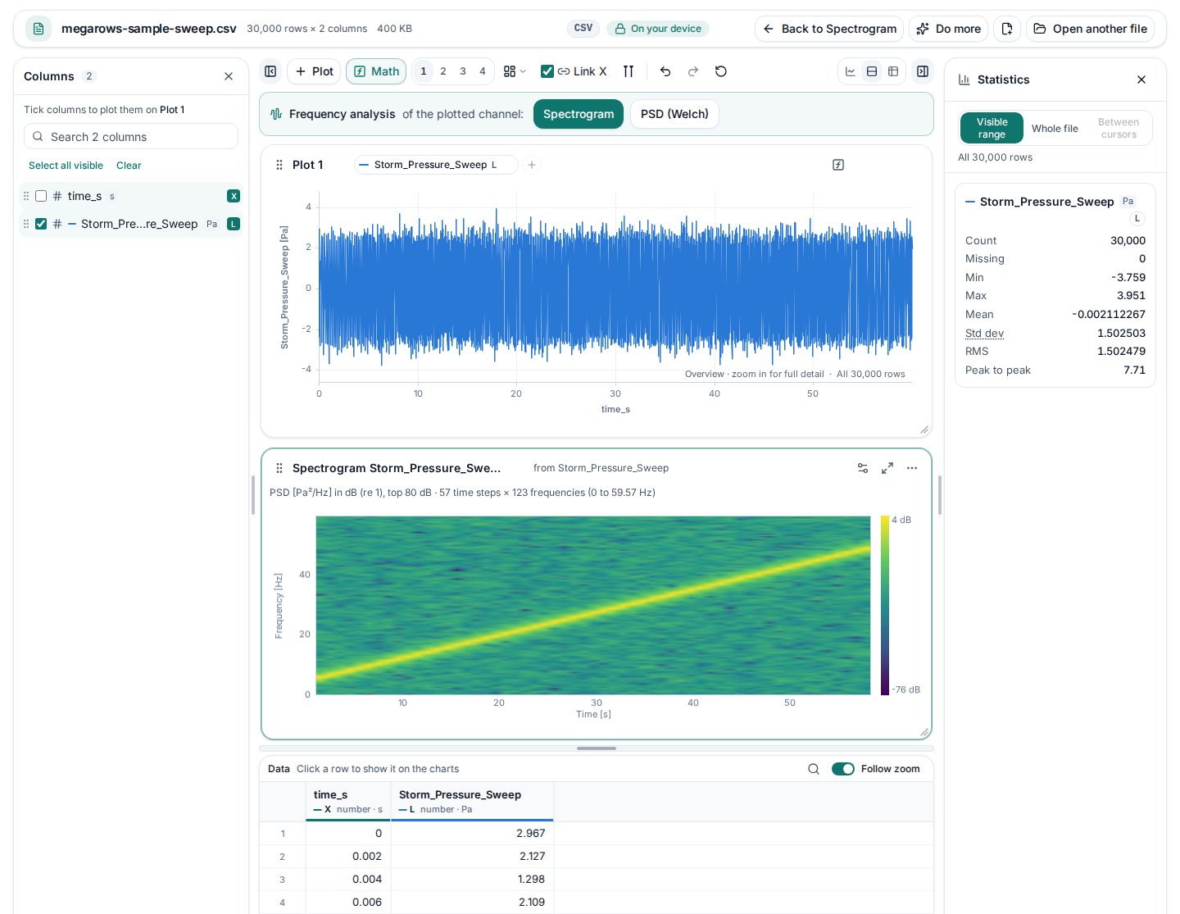Click the Select all visible link
This screenshot has width=1180, height=914.
click(66, 166)
